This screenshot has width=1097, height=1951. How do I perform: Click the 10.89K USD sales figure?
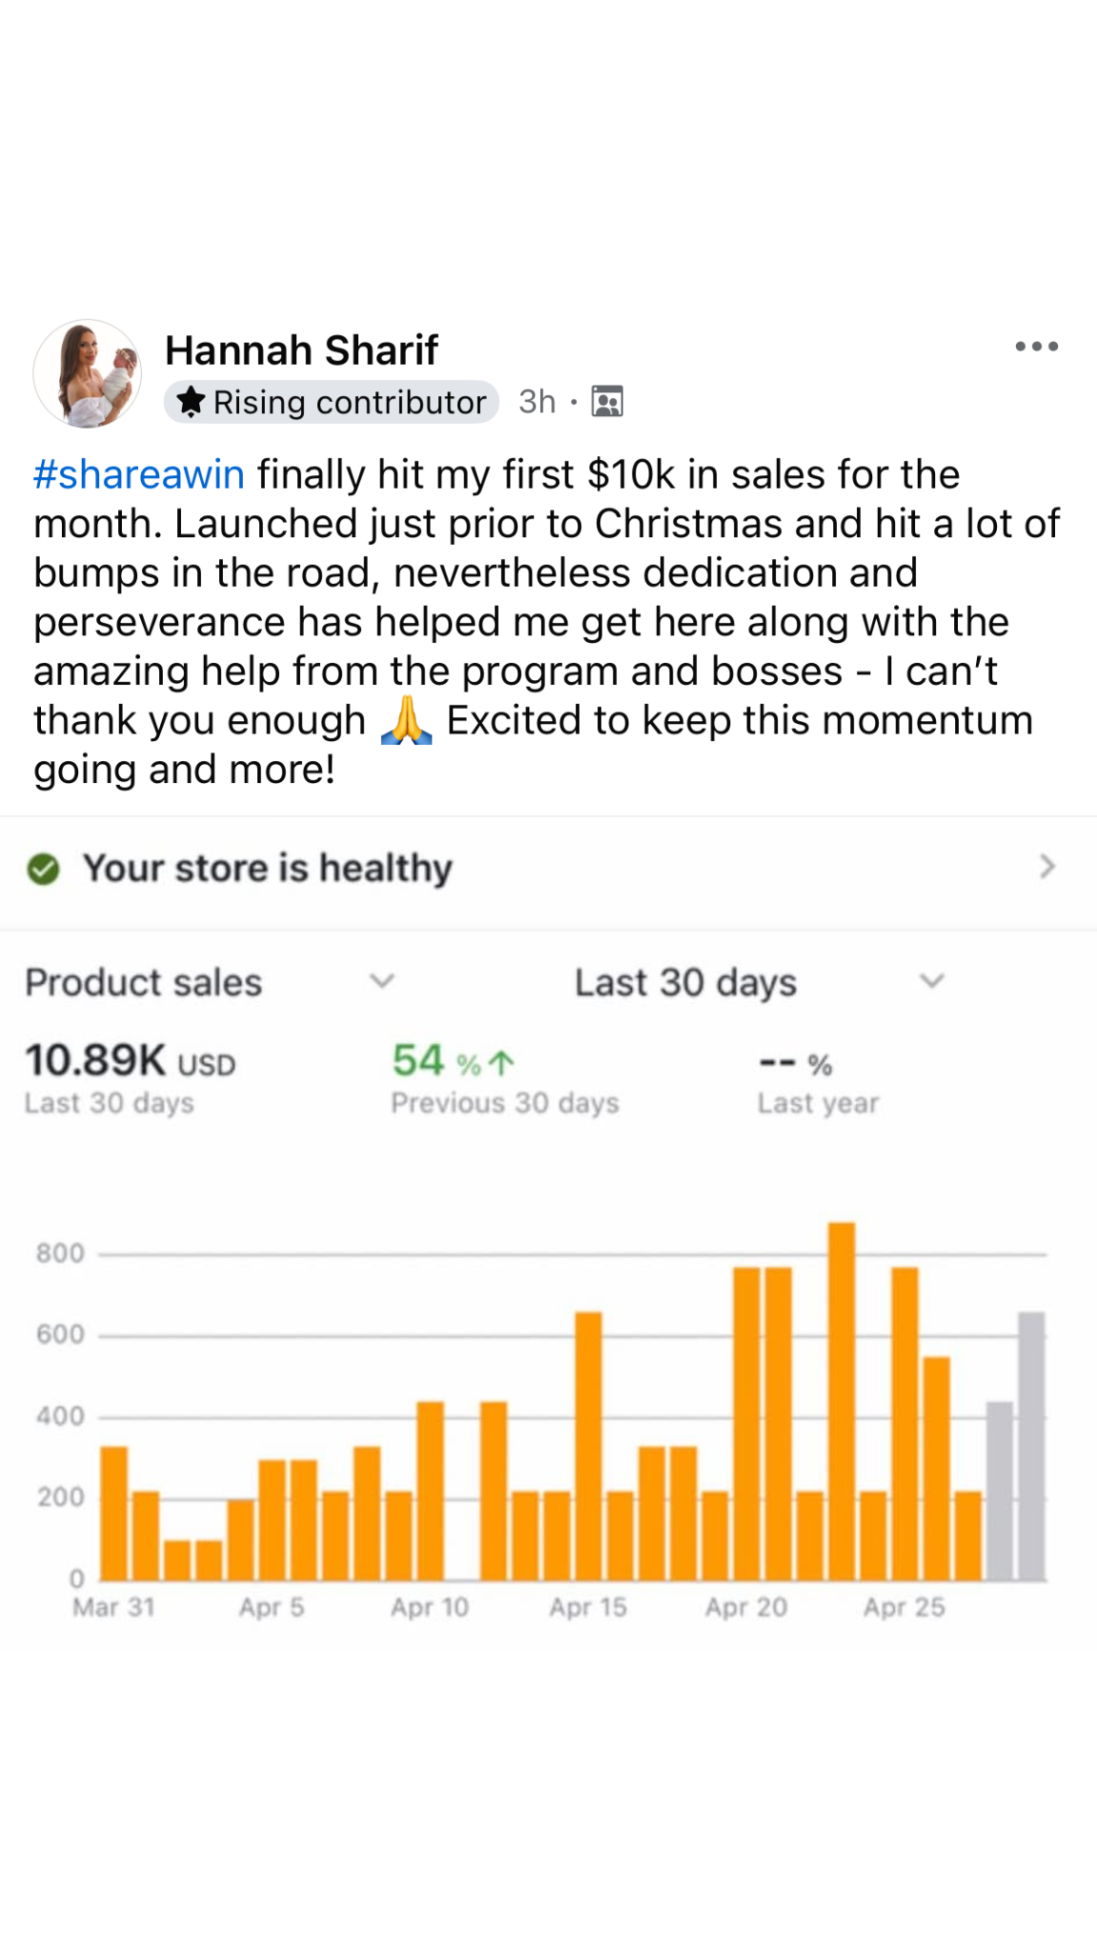pos(130,1061)
